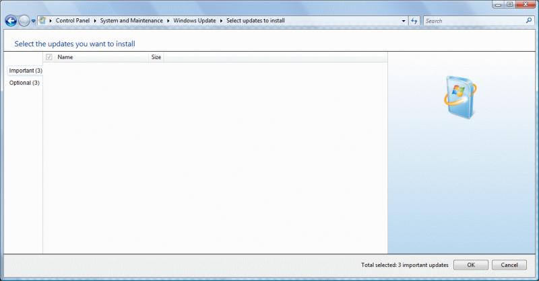Expand the arrow after System and Maintenance
This screenshot has width=539, height=281.
[x=168, y=21]
